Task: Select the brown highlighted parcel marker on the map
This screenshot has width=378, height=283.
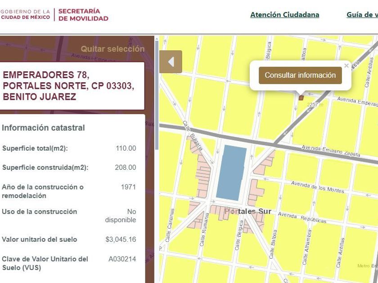Action: (301, 98)
